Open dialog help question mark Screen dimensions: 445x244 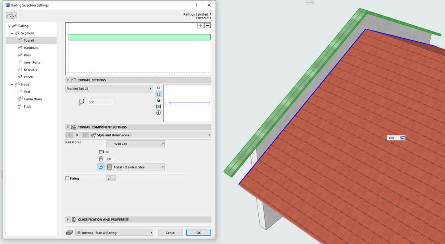point(196,5)
